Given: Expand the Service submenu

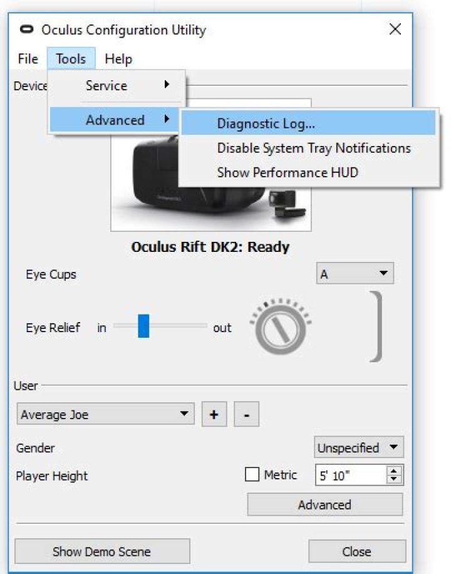Looking at the screenshot, I should coord(117,86).
